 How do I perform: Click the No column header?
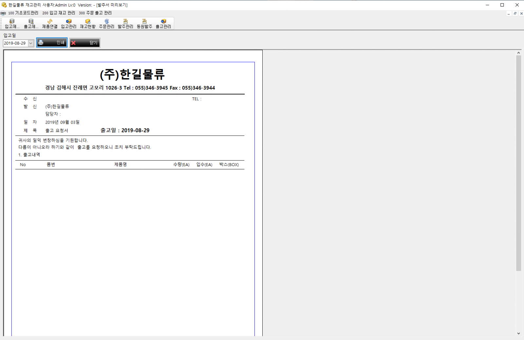pyautogui.click(x=23, y=164)
